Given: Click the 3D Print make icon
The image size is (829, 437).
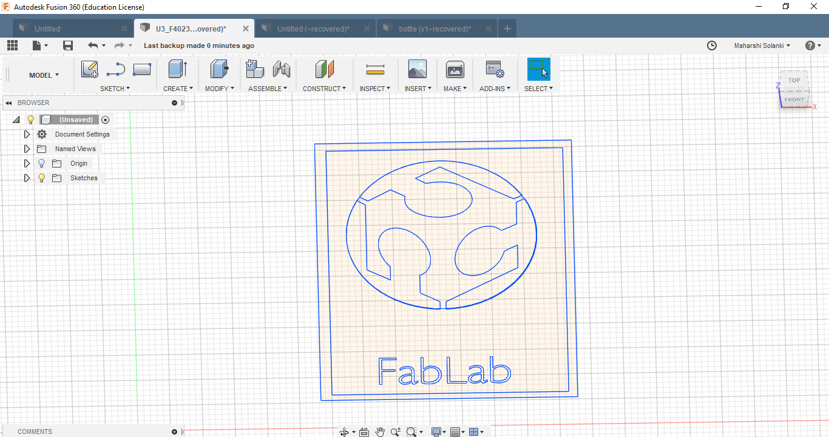Looking at the screenshot, I should 455,69.
